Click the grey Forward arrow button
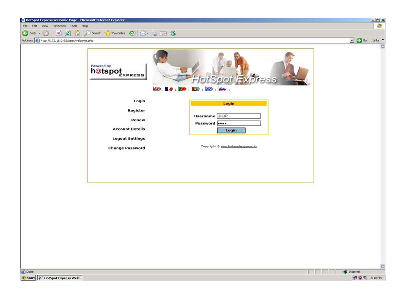Image resolution: width=406 pixels, height=304 pixels. coord(46,33)
